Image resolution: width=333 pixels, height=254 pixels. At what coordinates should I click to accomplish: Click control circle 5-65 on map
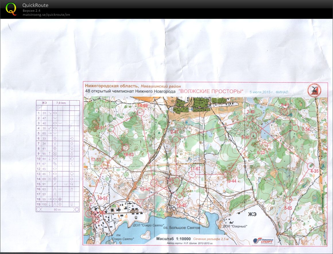pos(289,200)
